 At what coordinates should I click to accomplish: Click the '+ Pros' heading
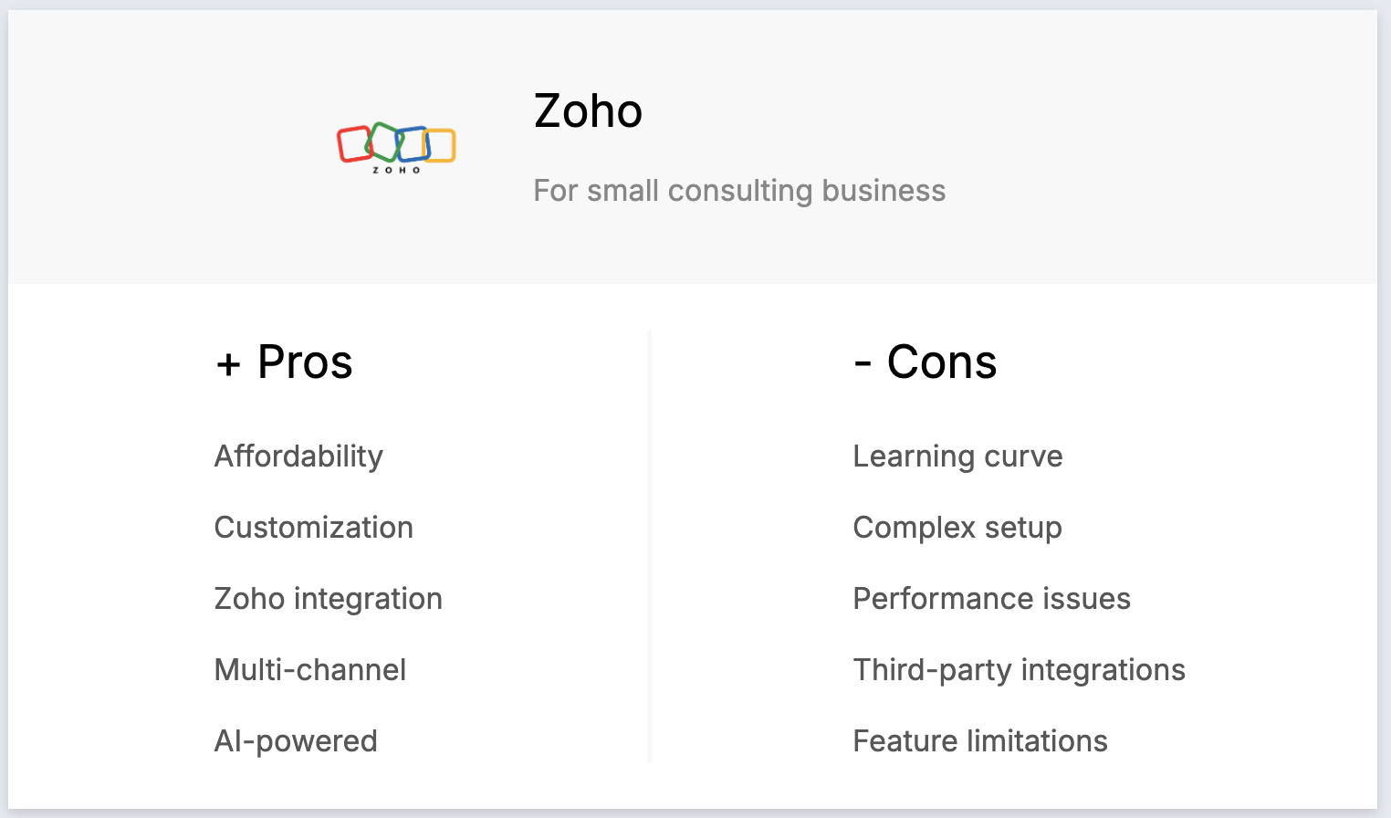point(284,362)
